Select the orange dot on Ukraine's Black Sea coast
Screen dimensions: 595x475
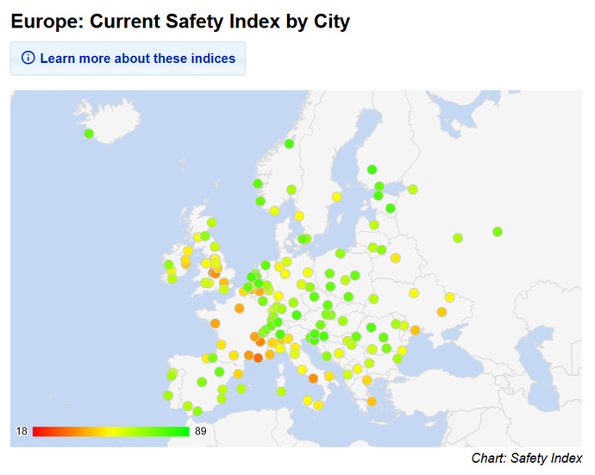click(415, 330)
